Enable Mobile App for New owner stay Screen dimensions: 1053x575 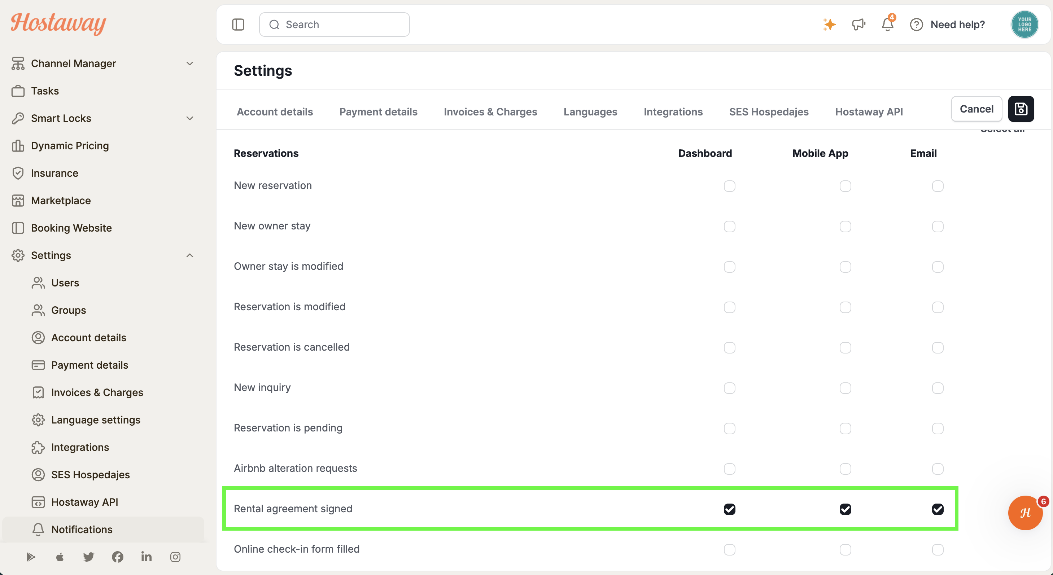click(846, 227)
